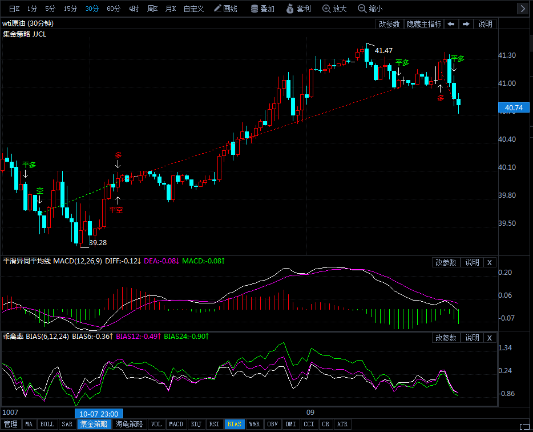This screenshot has height=432, width=533.
Task: Open the 自定义 custom period option
Action: pyautogui.click(x=193, y=9)
